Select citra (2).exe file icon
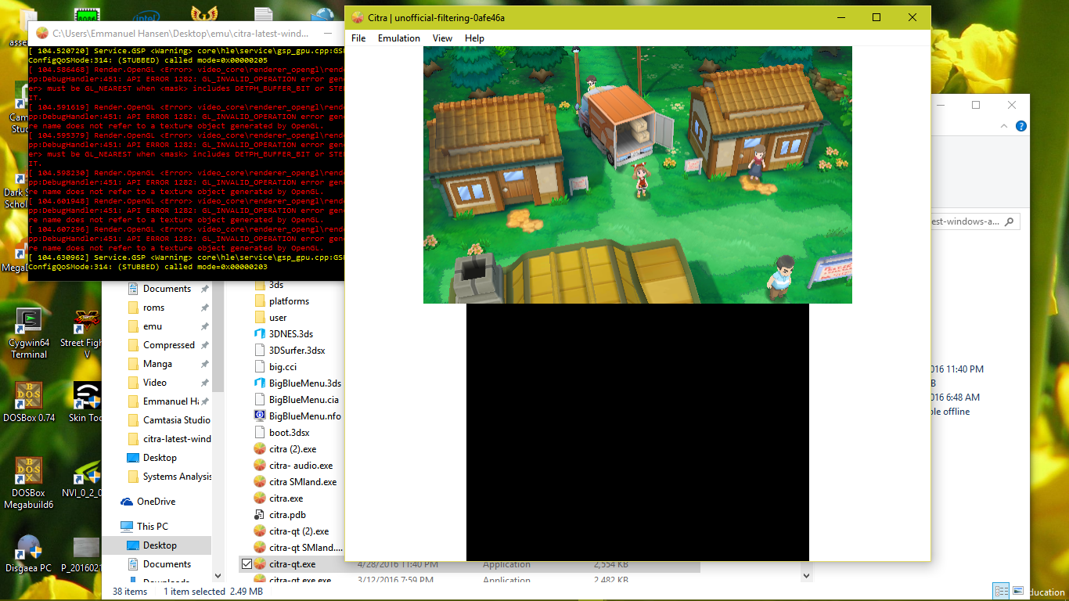Viewport: 1069px width, 601px height. (x=261, y=449)
